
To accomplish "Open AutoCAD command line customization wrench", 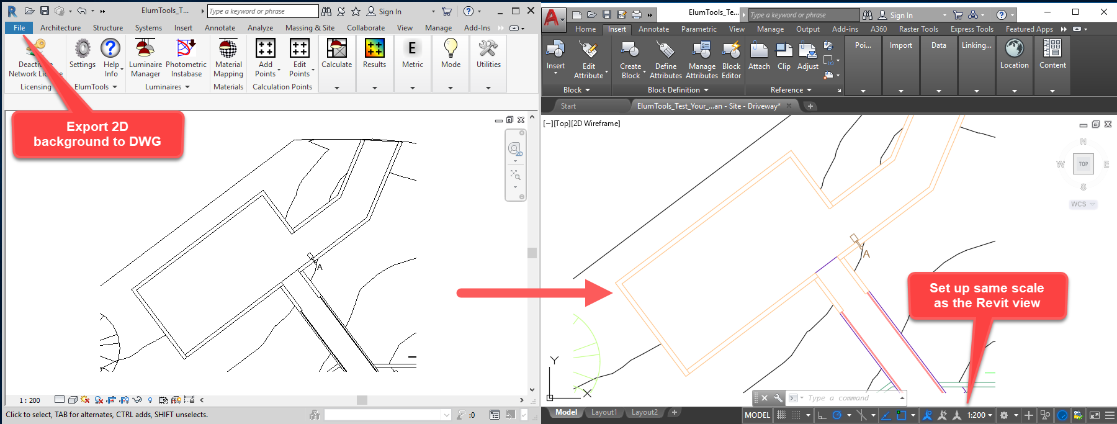I will point(778,398).
